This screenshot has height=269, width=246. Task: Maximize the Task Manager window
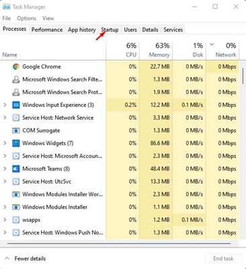click(x=215, y=7)
